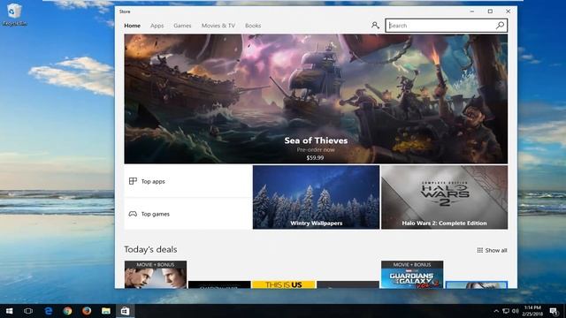Open the Guardians of the Galaxy deal
Screen dimensions: 566x318
[412, 275]
